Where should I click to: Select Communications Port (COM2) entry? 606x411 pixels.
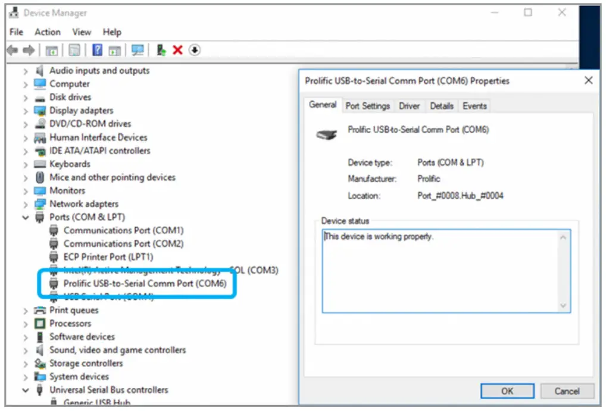pyautogui.click(x=123, y=244)
